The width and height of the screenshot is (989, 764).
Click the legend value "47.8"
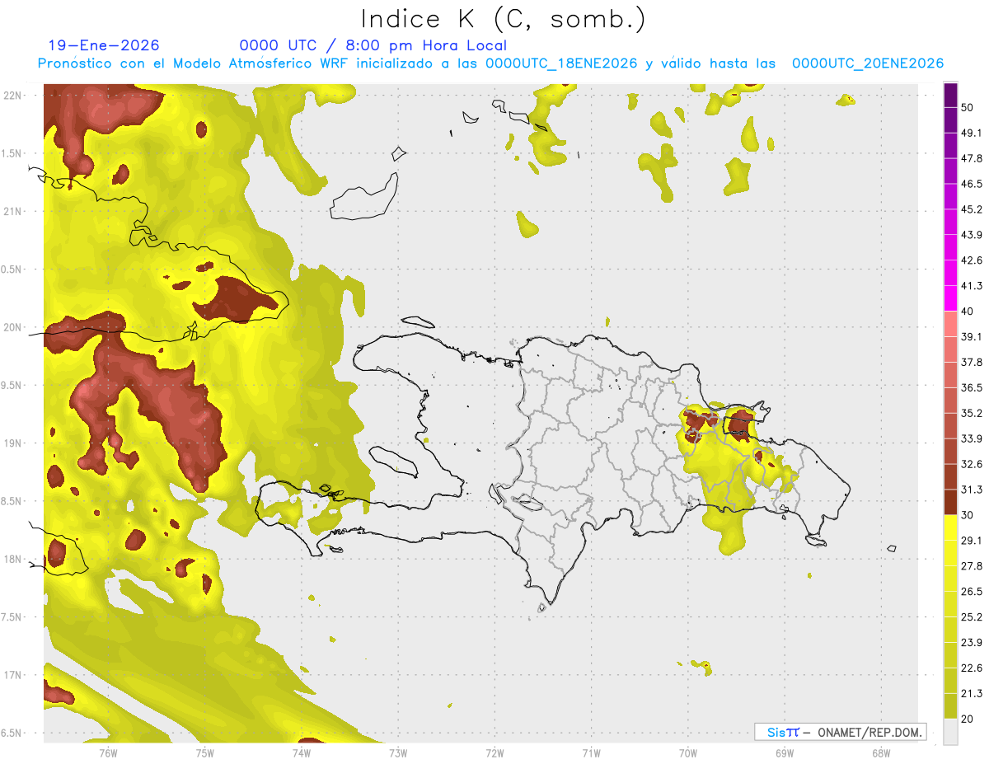972,158
